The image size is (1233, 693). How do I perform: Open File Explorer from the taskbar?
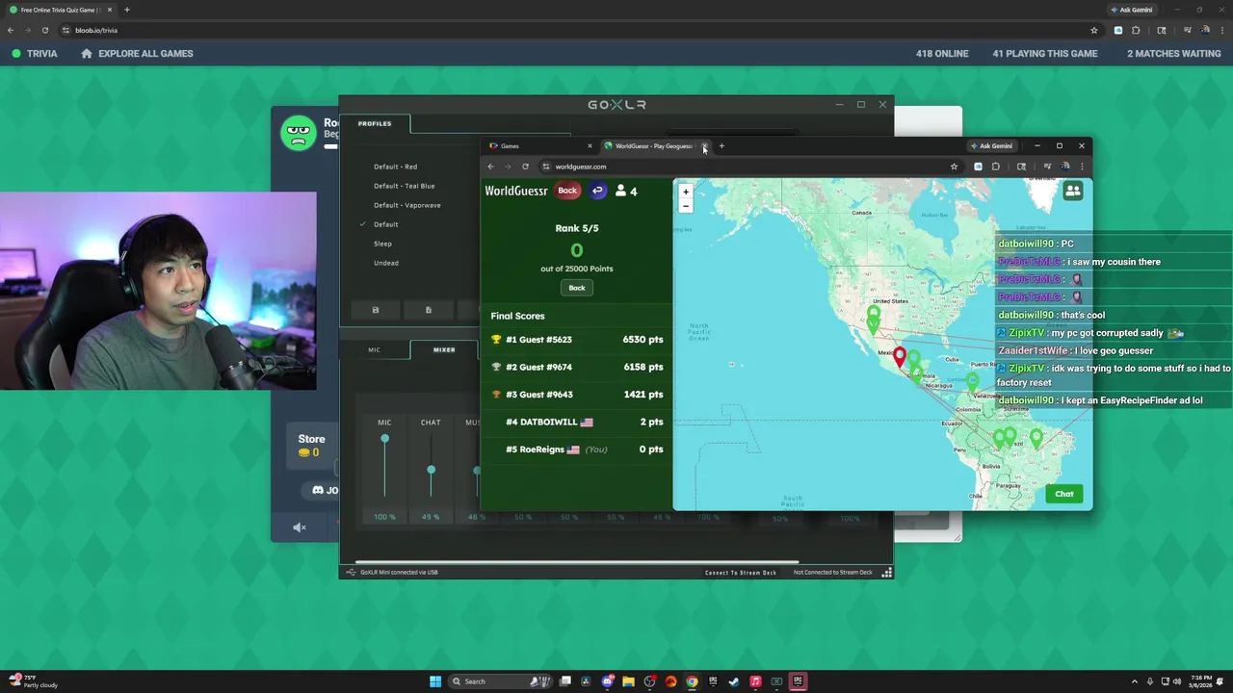point(628,681)
